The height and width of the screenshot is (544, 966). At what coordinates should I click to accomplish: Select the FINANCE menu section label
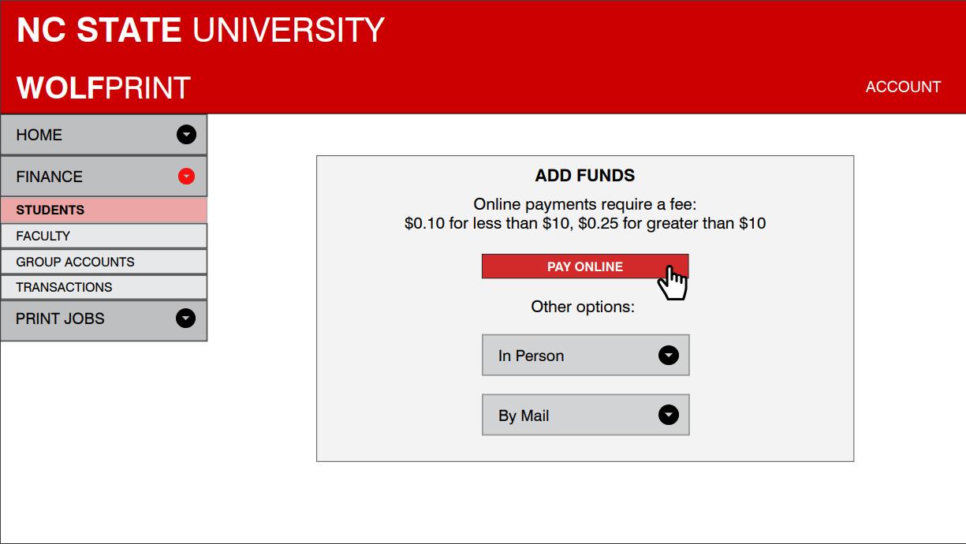coord(49,177)
